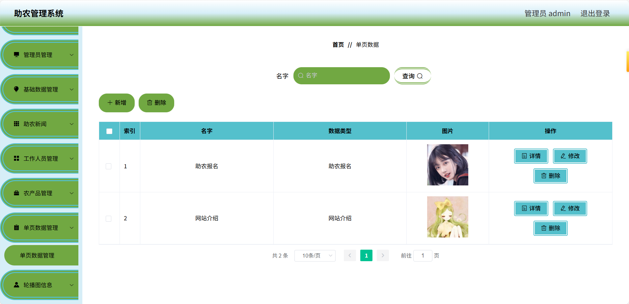This screenshot has width=629, height=304.
Task: Click the clipboard icon beside 单页数据管理
Action: point(16,227)
